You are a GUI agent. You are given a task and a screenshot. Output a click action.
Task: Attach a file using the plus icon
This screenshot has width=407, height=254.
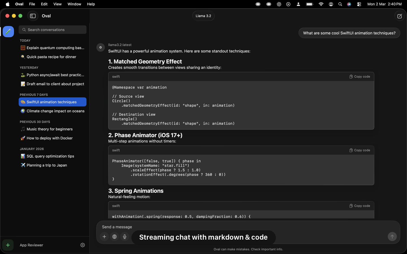104,237
